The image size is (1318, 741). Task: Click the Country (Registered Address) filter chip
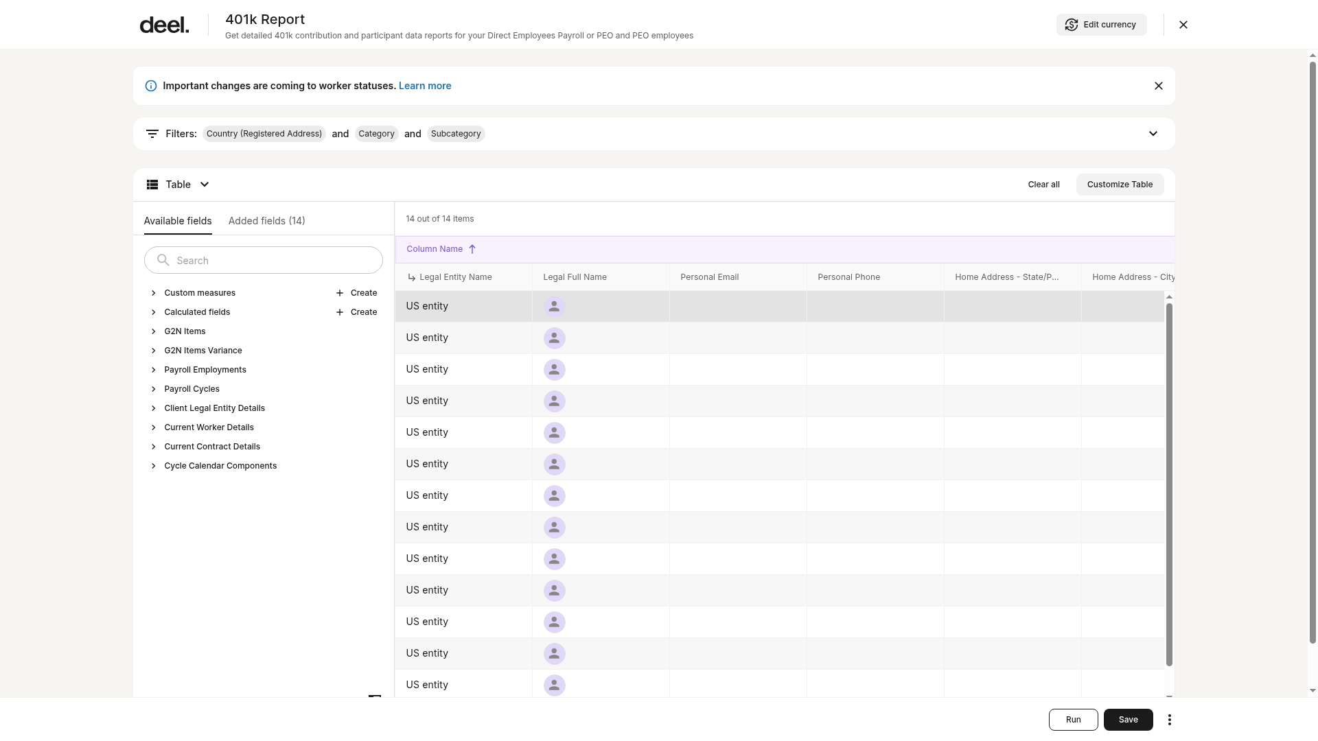(x=264, y=134)
